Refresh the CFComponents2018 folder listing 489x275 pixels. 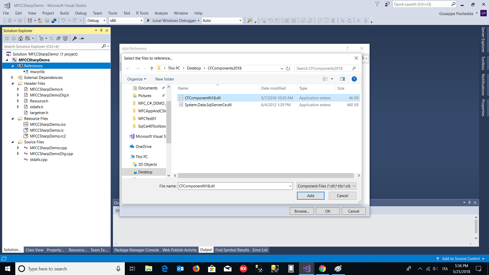[288, 68]
